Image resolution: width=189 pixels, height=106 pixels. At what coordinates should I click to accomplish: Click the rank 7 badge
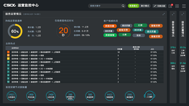pos(8,72)
